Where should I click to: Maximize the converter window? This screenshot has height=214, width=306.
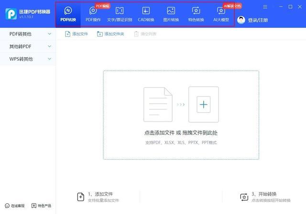click(290, 7)
